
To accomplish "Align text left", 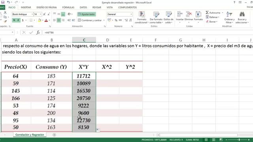I will click(55, 20).
